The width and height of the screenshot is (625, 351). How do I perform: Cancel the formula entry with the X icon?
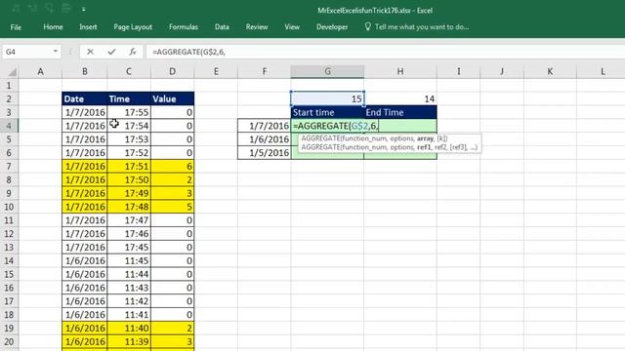91,52
